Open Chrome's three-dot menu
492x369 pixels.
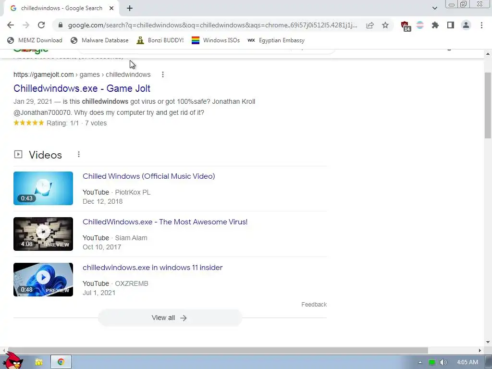pos(481,25)
